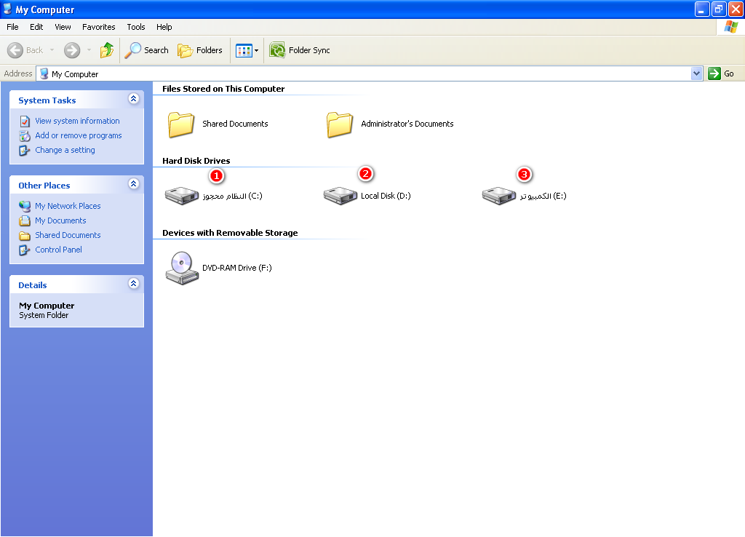Click the DVD-RAM Drive (F:) label
This screenshot has width=745, height=537.
237,268
